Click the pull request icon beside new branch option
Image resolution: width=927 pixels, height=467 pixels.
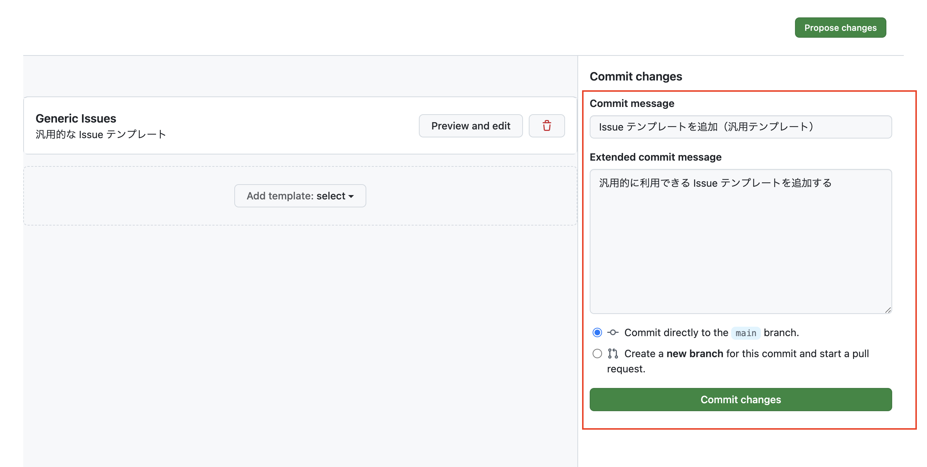click(x=613, y=354)
